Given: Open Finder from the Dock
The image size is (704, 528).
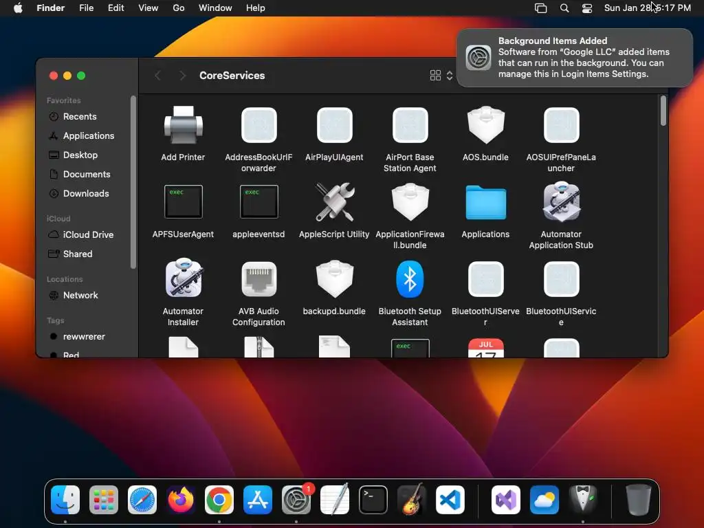Looking at the screenshot, I should [65, 500].
